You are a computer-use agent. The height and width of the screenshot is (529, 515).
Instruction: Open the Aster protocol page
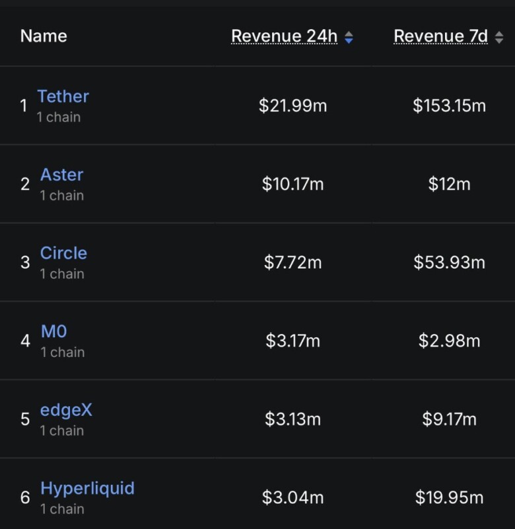click(x=62, y=175)
